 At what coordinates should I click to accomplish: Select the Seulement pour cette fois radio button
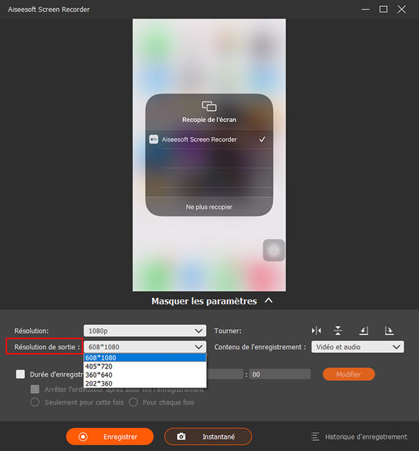34,402
